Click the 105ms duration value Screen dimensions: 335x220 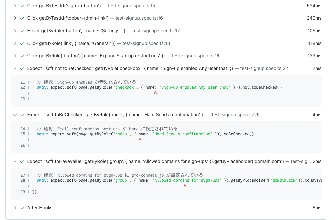[x=315, y=31]
